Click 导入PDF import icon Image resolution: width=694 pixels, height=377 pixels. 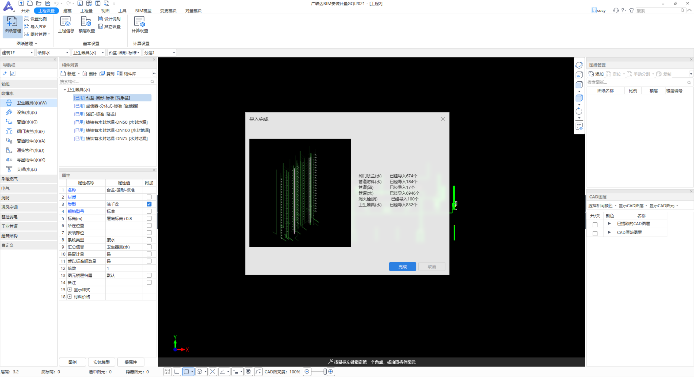(35, 27)
